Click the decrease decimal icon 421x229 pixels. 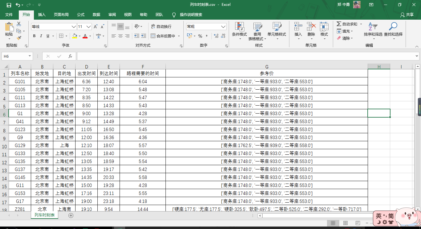[x=223, y=36]
